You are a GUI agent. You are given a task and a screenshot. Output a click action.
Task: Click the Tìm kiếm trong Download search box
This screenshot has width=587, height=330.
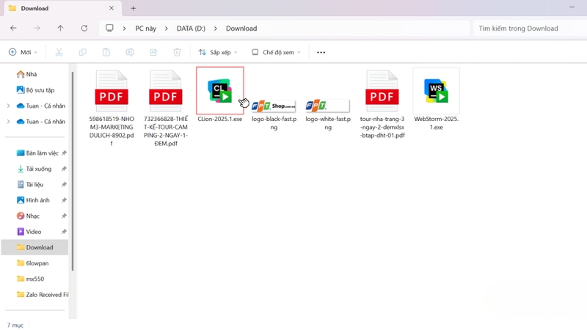tap(530, 29)
